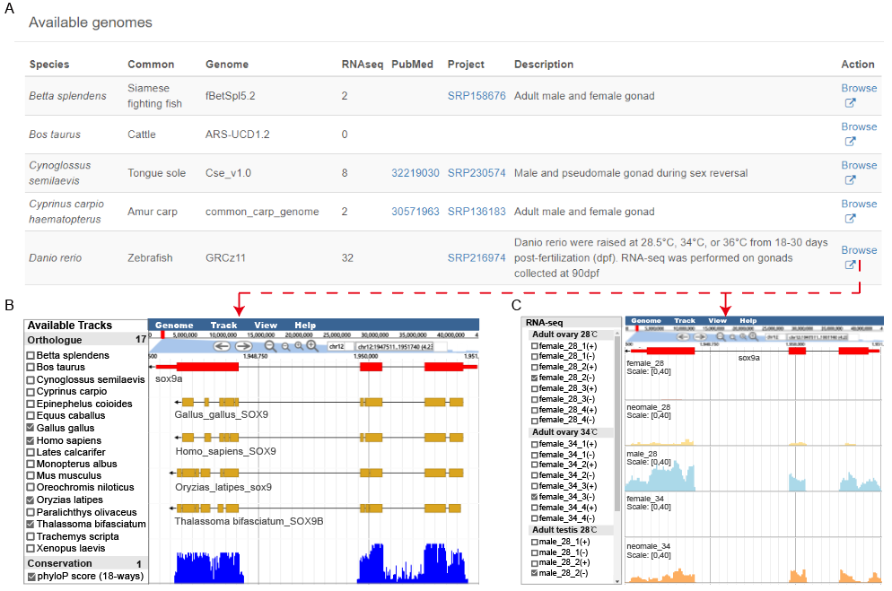Collapse the Adult ovary 28℃ track group
Image resolution: width=892 pixels, height=591 pixels.
566,335
